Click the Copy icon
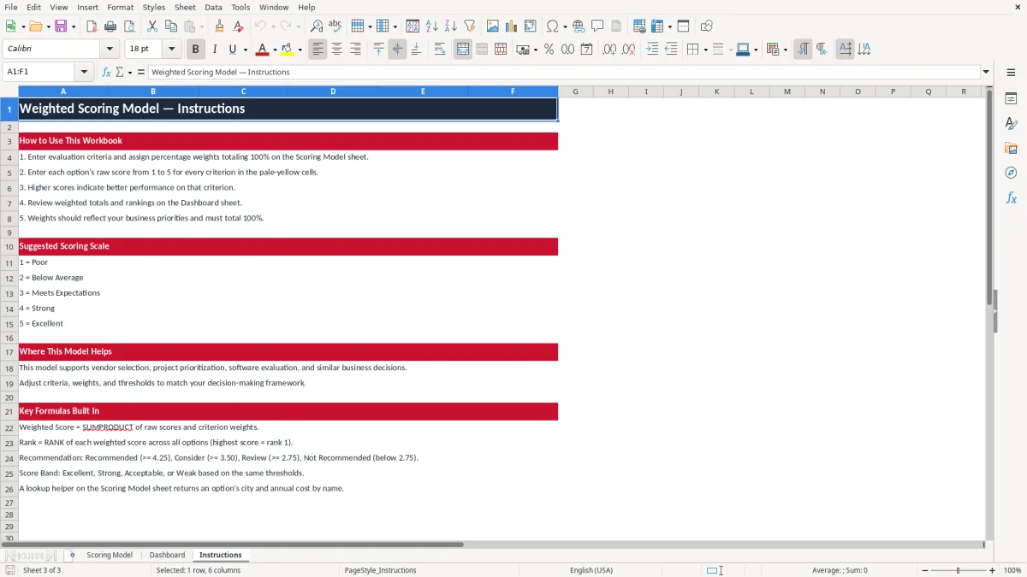This screenshot has width=1027, height=577. [x=171, y=26]
